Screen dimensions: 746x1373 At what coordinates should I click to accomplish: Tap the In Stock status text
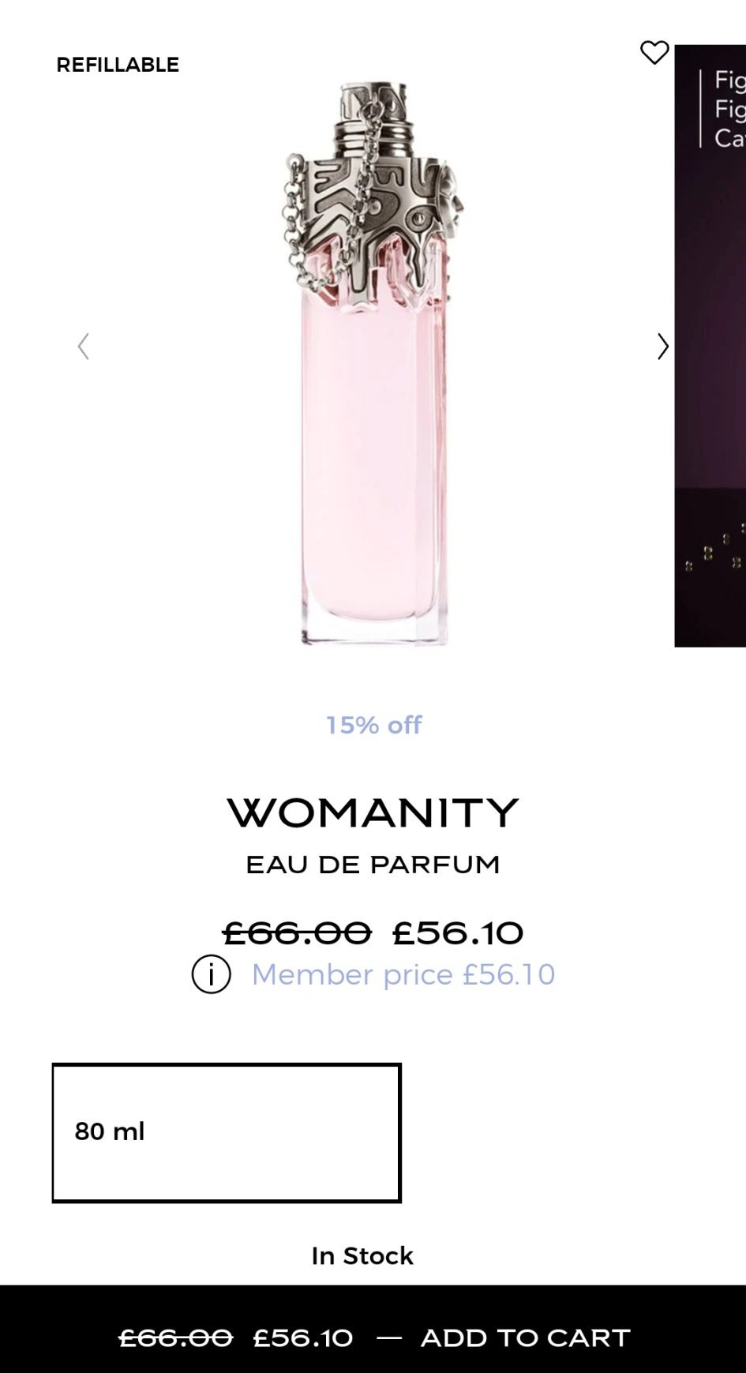click(x=362, y=1255)
